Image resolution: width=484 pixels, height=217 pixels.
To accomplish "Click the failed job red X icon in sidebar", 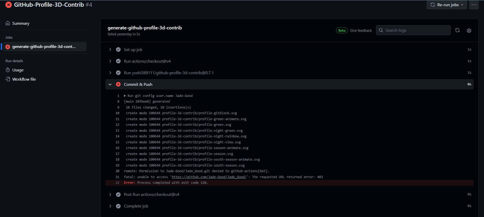I will click(8, 47).
